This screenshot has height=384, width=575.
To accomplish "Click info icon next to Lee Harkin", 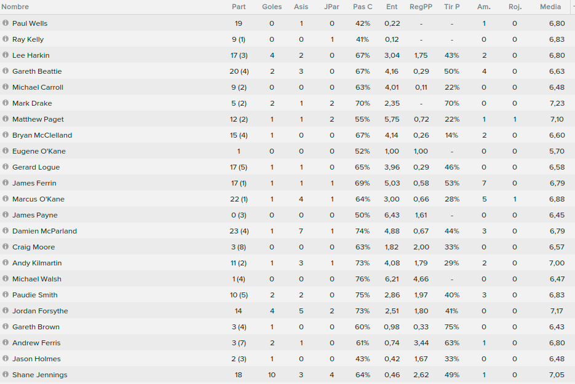I will click(x=6, y=55).
